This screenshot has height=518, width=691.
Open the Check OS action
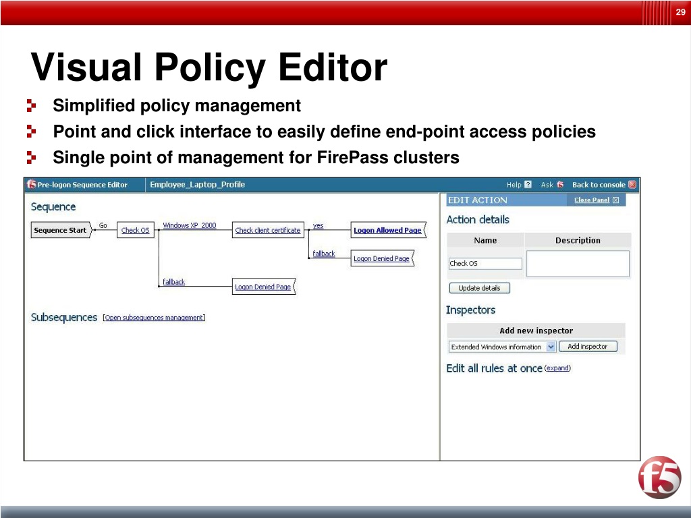(x=135, y=230)
